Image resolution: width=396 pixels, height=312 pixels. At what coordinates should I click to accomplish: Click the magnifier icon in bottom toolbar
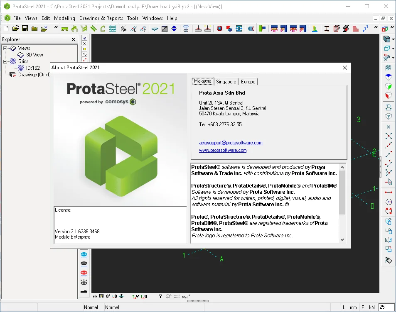coord(101,296)
